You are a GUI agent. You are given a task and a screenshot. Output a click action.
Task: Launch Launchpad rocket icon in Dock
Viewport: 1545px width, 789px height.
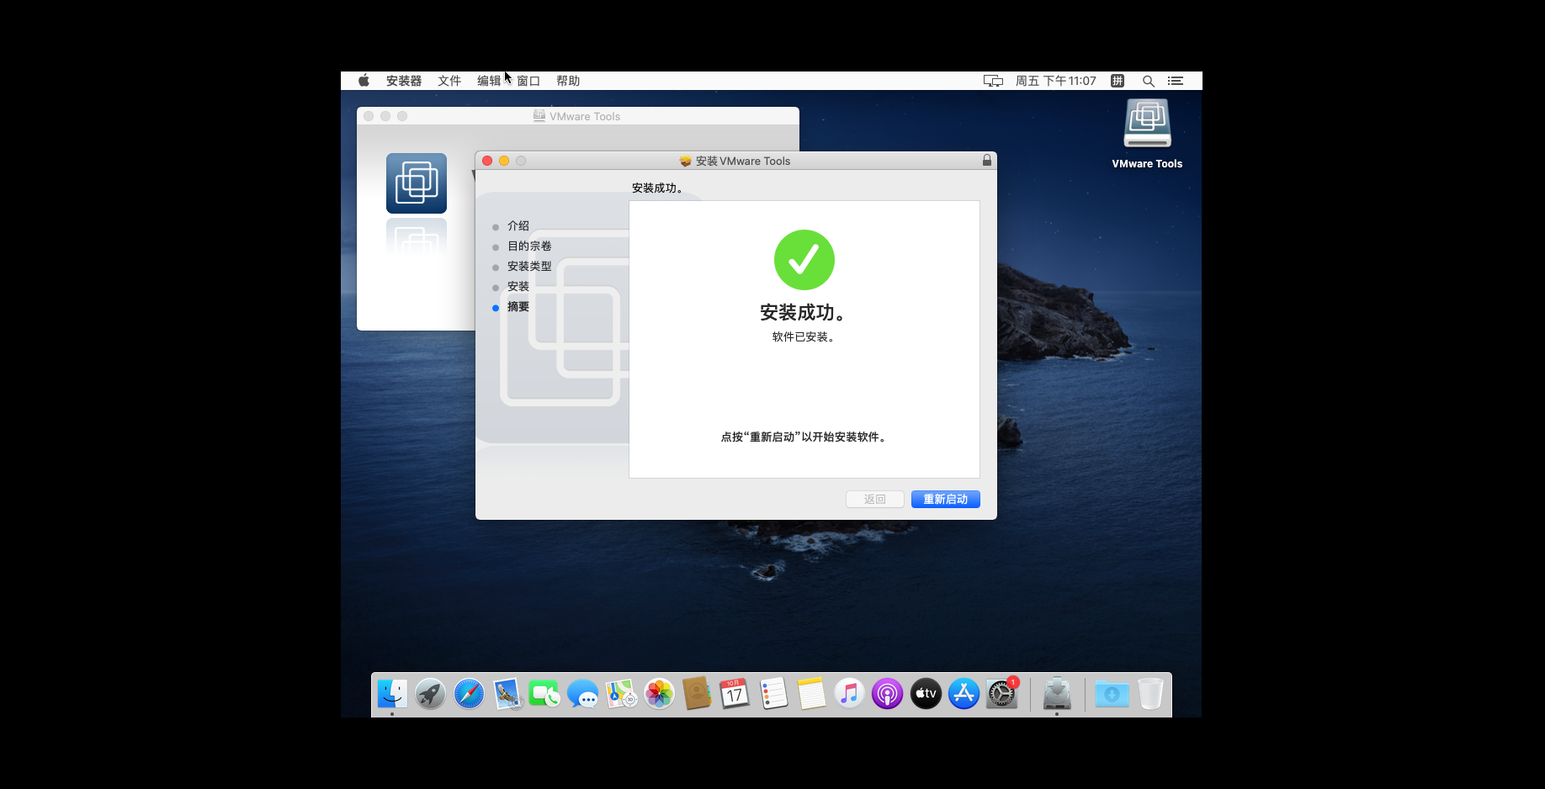click(430, 694)
